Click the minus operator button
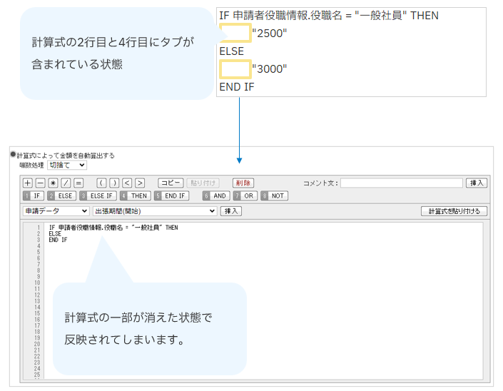This screenshot has width=503, height=391. 40,183
